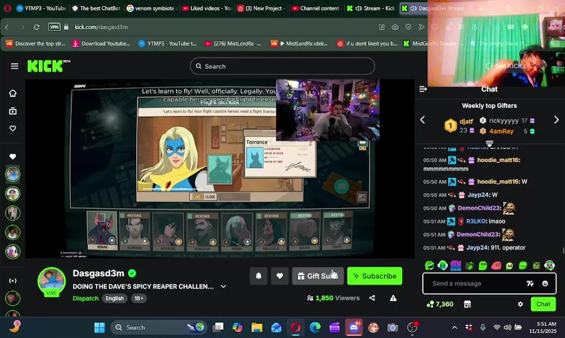The image size is (565, 338).
Task: Collapse the chat panel
Action: pyautogui.click(x=423, y=89)
